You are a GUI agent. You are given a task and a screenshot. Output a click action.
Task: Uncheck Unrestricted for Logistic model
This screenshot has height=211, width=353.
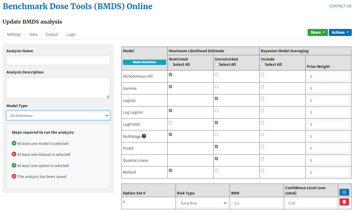216,99
